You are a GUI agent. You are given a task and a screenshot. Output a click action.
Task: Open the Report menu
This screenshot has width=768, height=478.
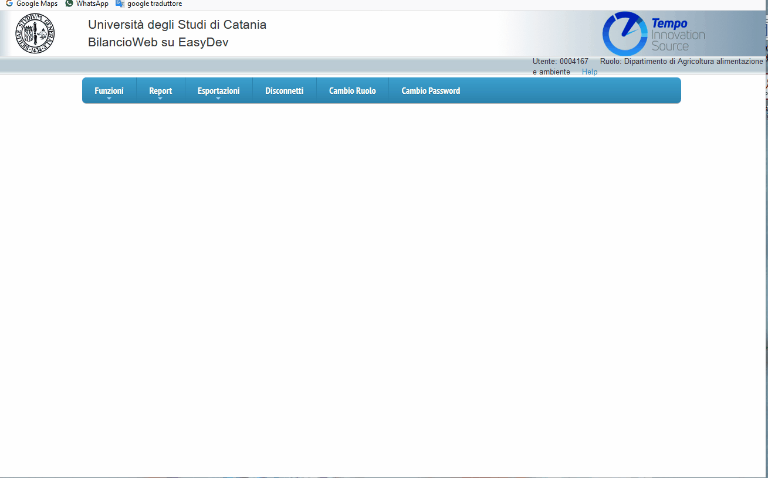point(161,91)
